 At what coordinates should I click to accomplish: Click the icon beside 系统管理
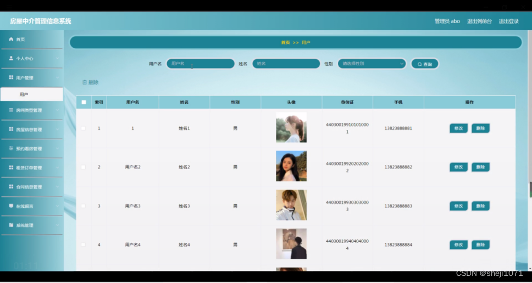click(11, 225)
